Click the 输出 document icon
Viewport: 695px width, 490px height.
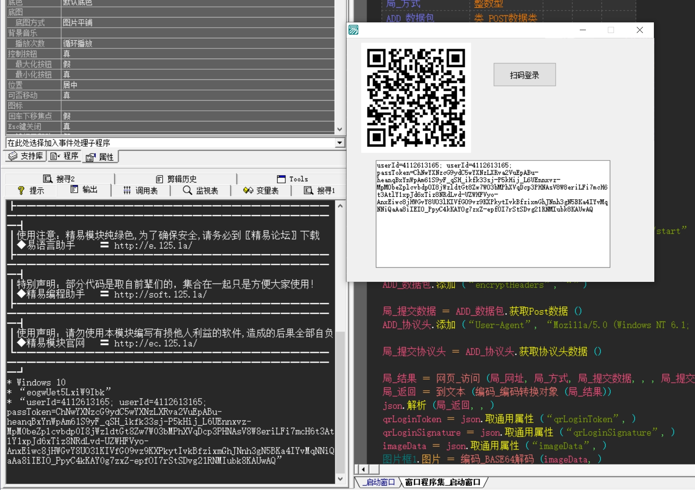point(74,189)
